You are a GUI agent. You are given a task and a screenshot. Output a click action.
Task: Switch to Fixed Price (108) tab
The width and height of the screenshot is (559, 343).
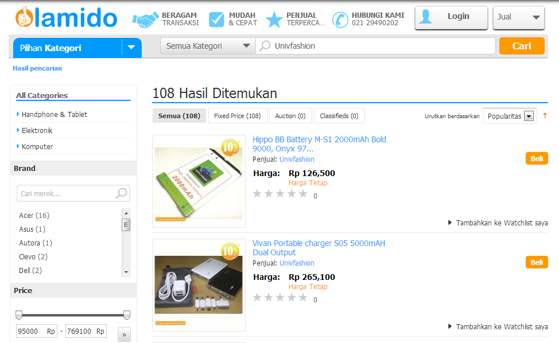238,116
